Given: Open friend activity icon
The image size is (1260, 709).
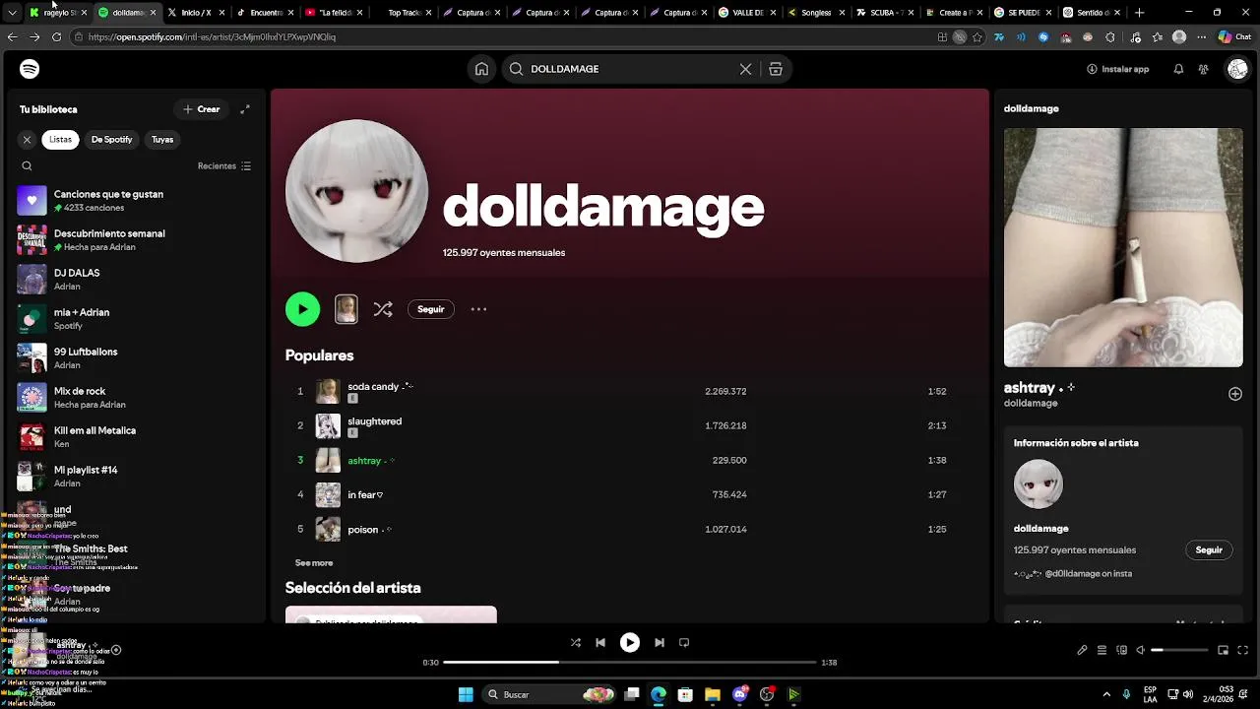Looking at the screenshot, I should (x=1203, y=69).
